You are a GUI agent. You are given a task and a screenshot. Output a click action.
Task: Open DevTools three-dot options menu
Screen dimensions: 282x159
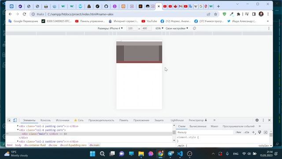(x=263, y=120)
